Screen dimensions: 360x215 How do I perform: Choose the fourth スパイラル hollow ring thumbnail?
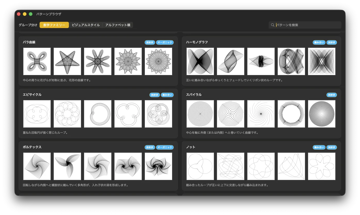pos(291,114)
